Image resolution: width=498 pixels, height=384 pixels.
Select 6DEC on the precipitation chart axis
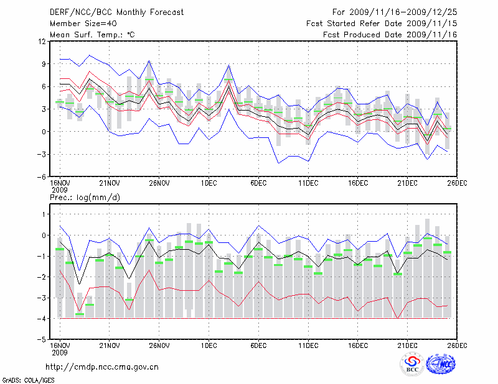point(258,346)
